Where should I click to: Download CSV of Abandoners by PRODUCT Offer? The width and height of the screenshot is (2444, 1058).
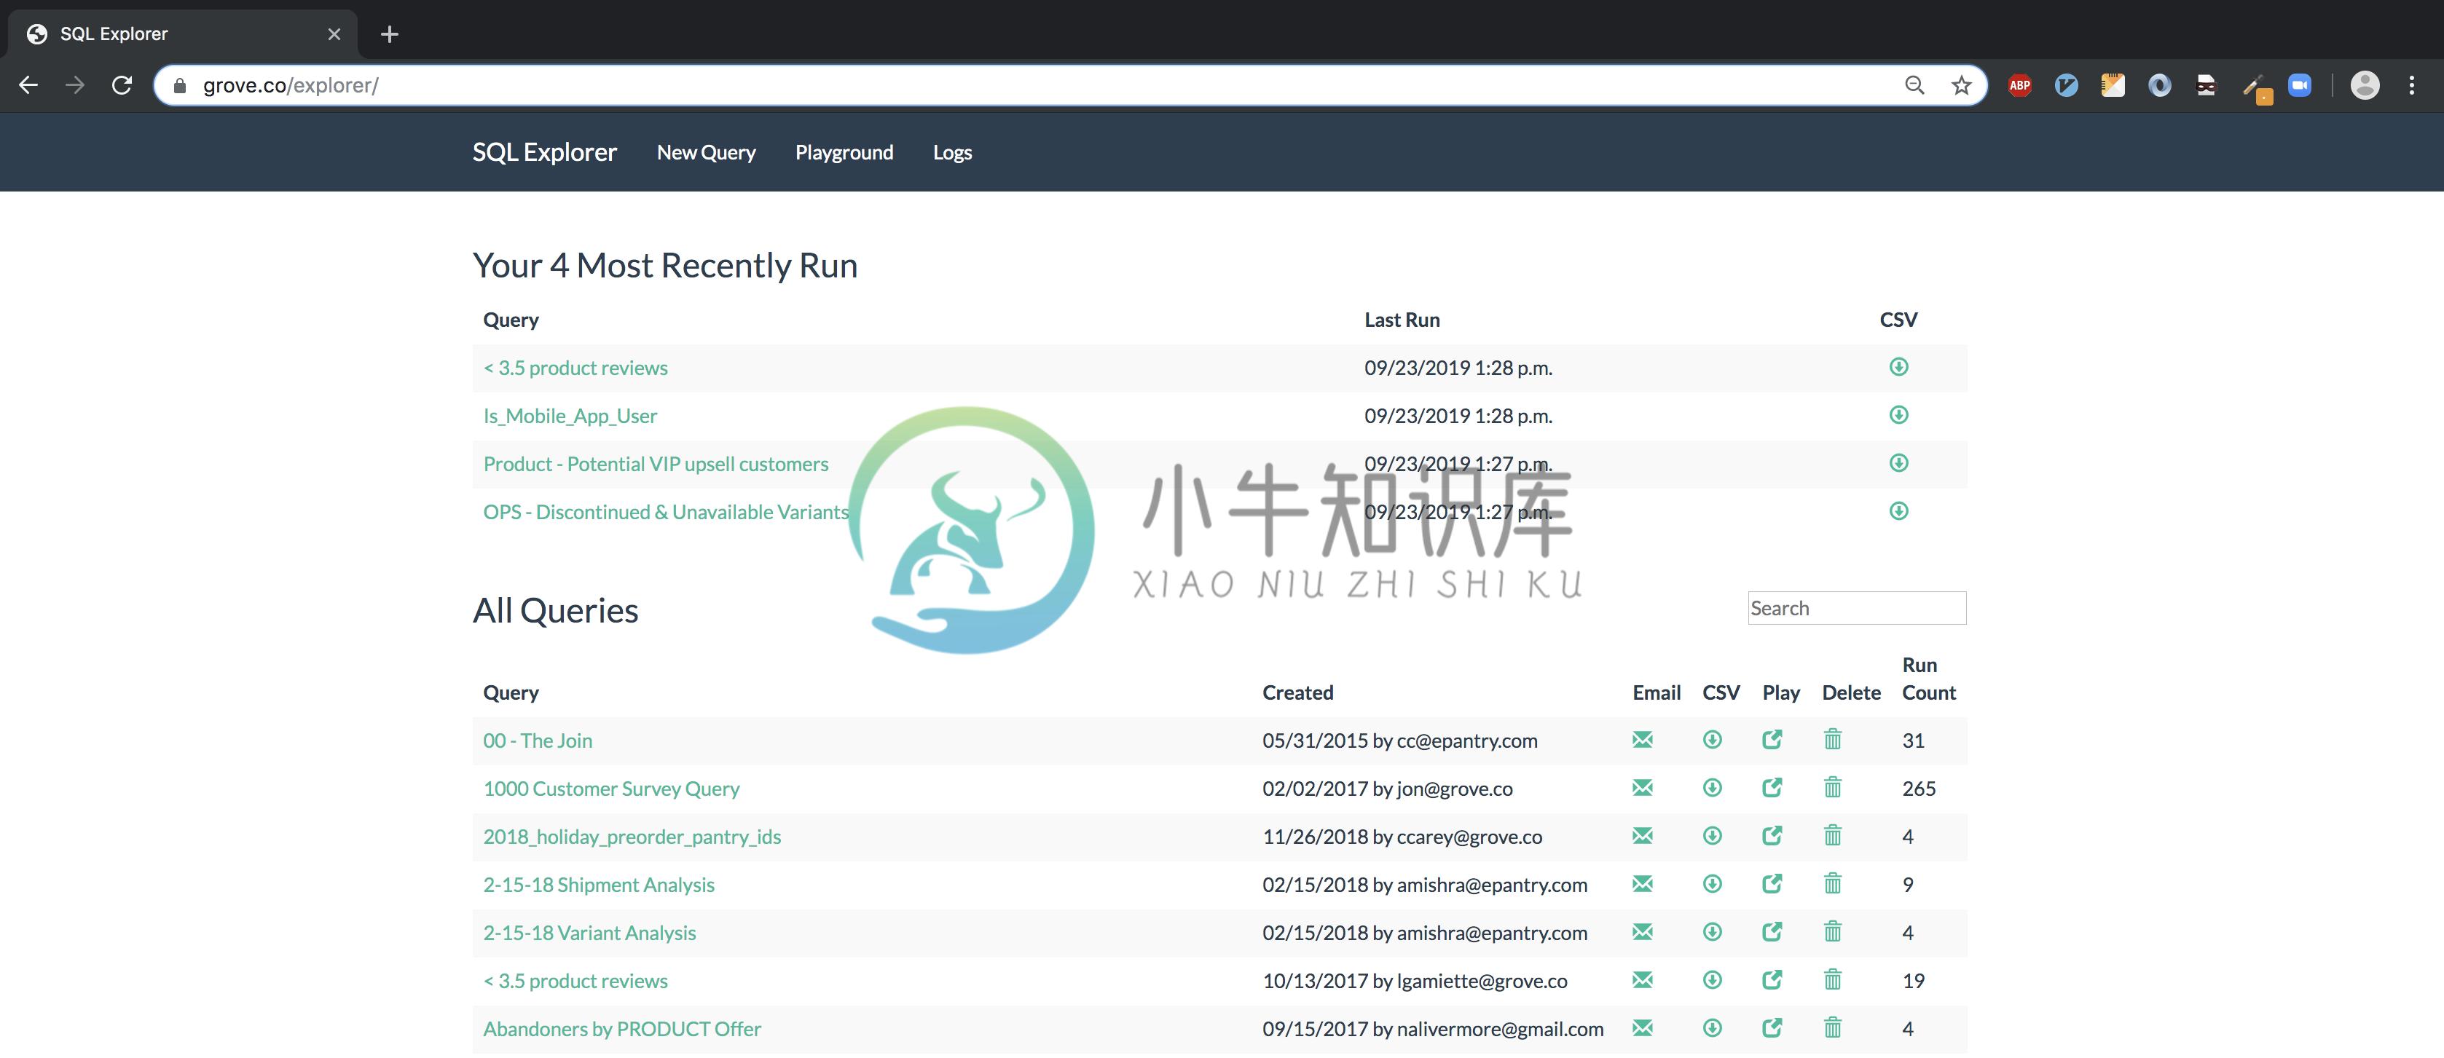coord(1713,1027)
